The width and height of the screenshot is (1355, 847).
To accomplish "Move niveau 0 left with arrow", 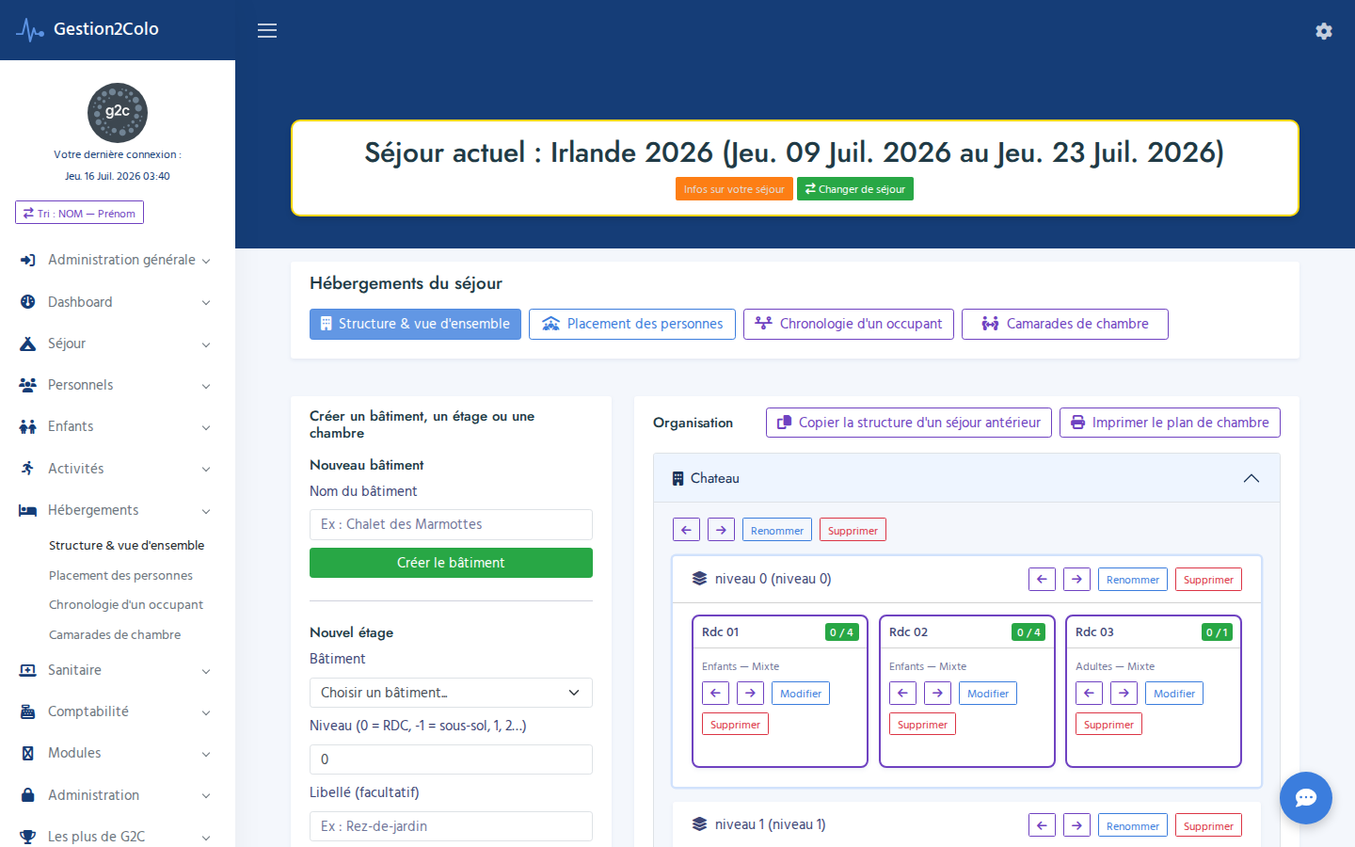I will coord(1042,579).
